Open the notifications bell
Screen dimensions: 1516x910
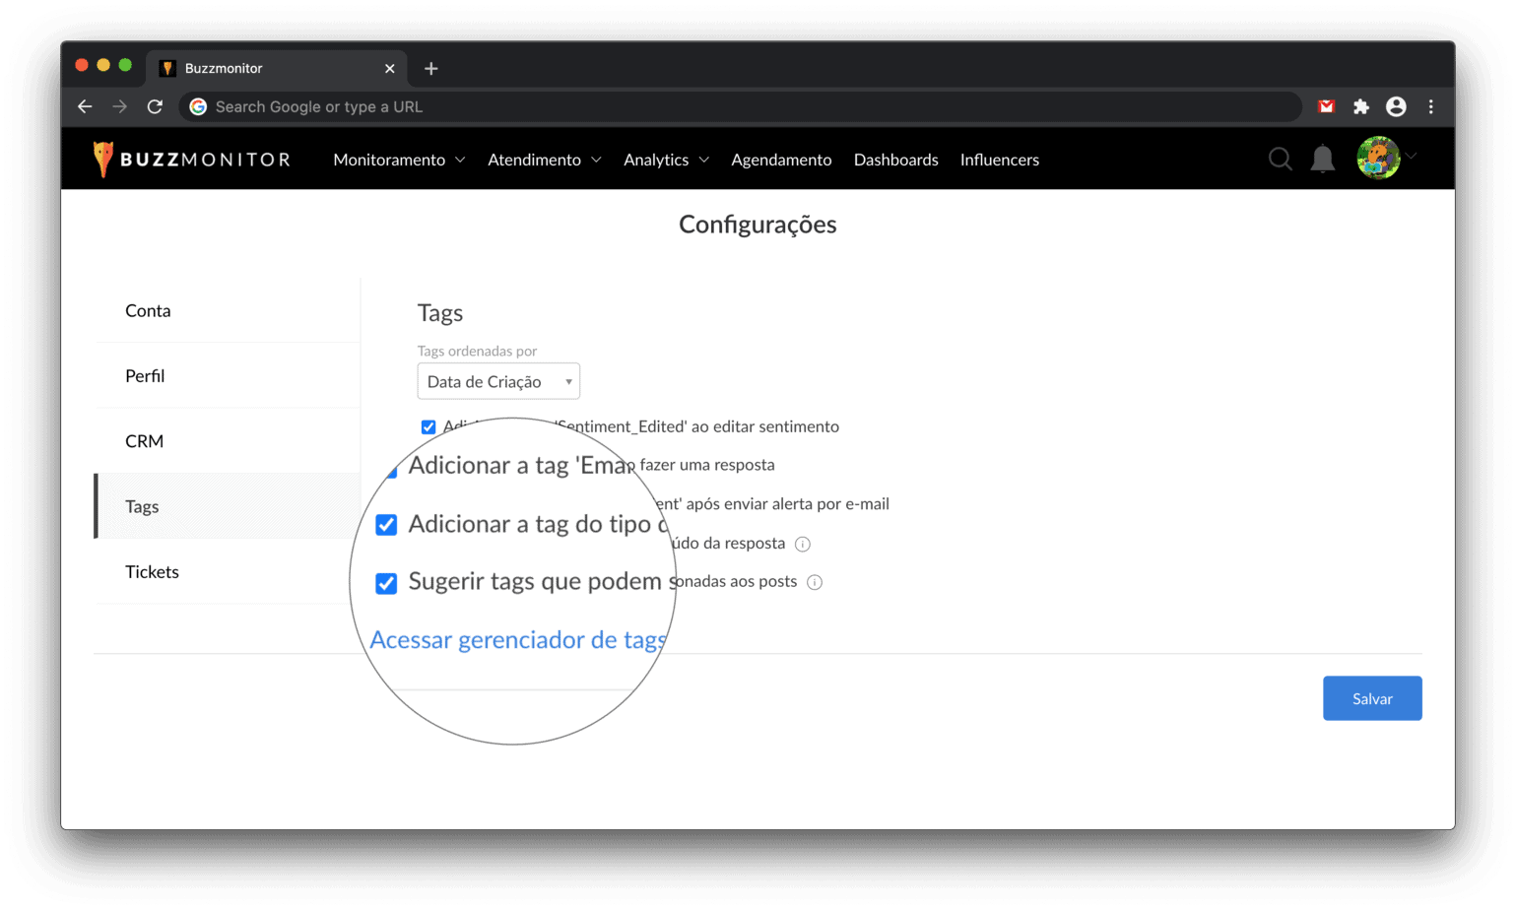point(1322,159)
